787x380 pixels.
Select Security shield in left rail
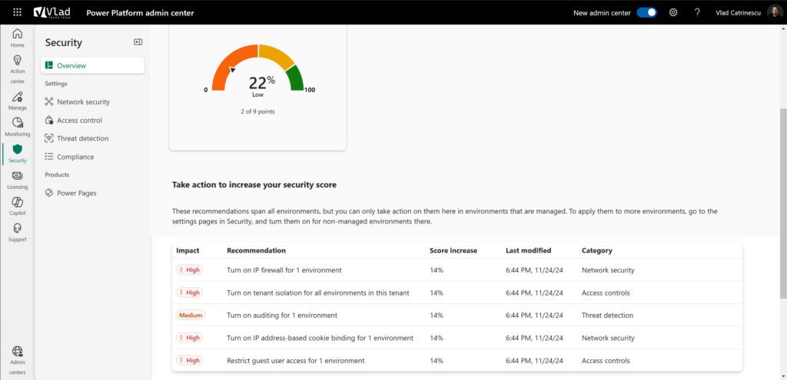[x=18, y=154]
